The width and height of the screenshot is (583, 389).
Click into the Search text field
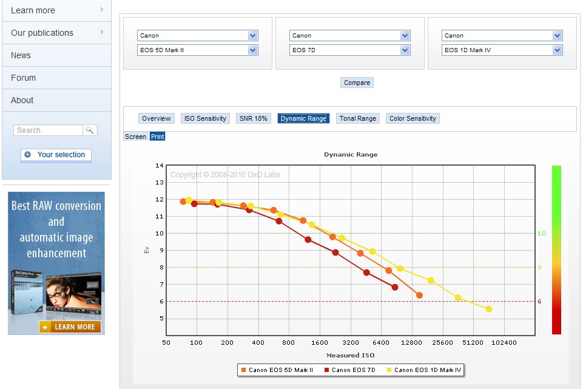click(48, 130)
